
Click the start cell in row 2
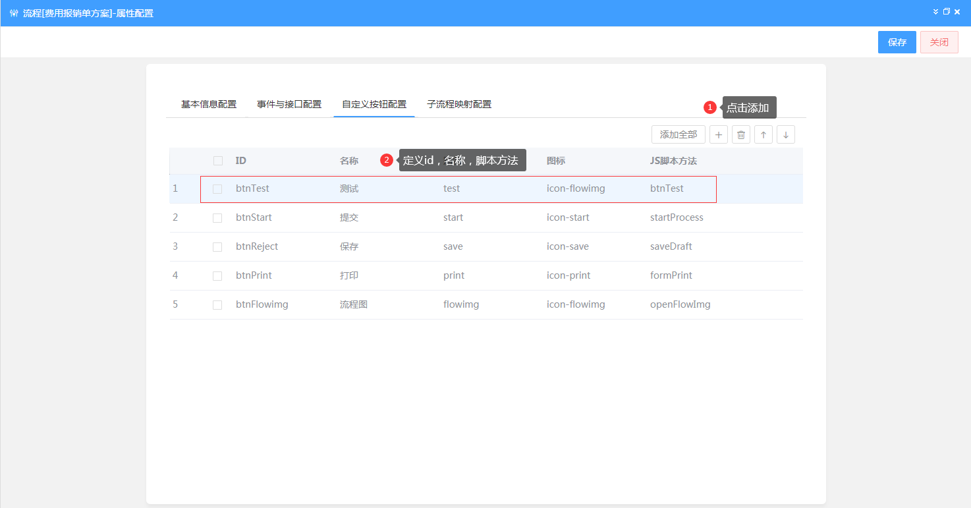[453, 217]
